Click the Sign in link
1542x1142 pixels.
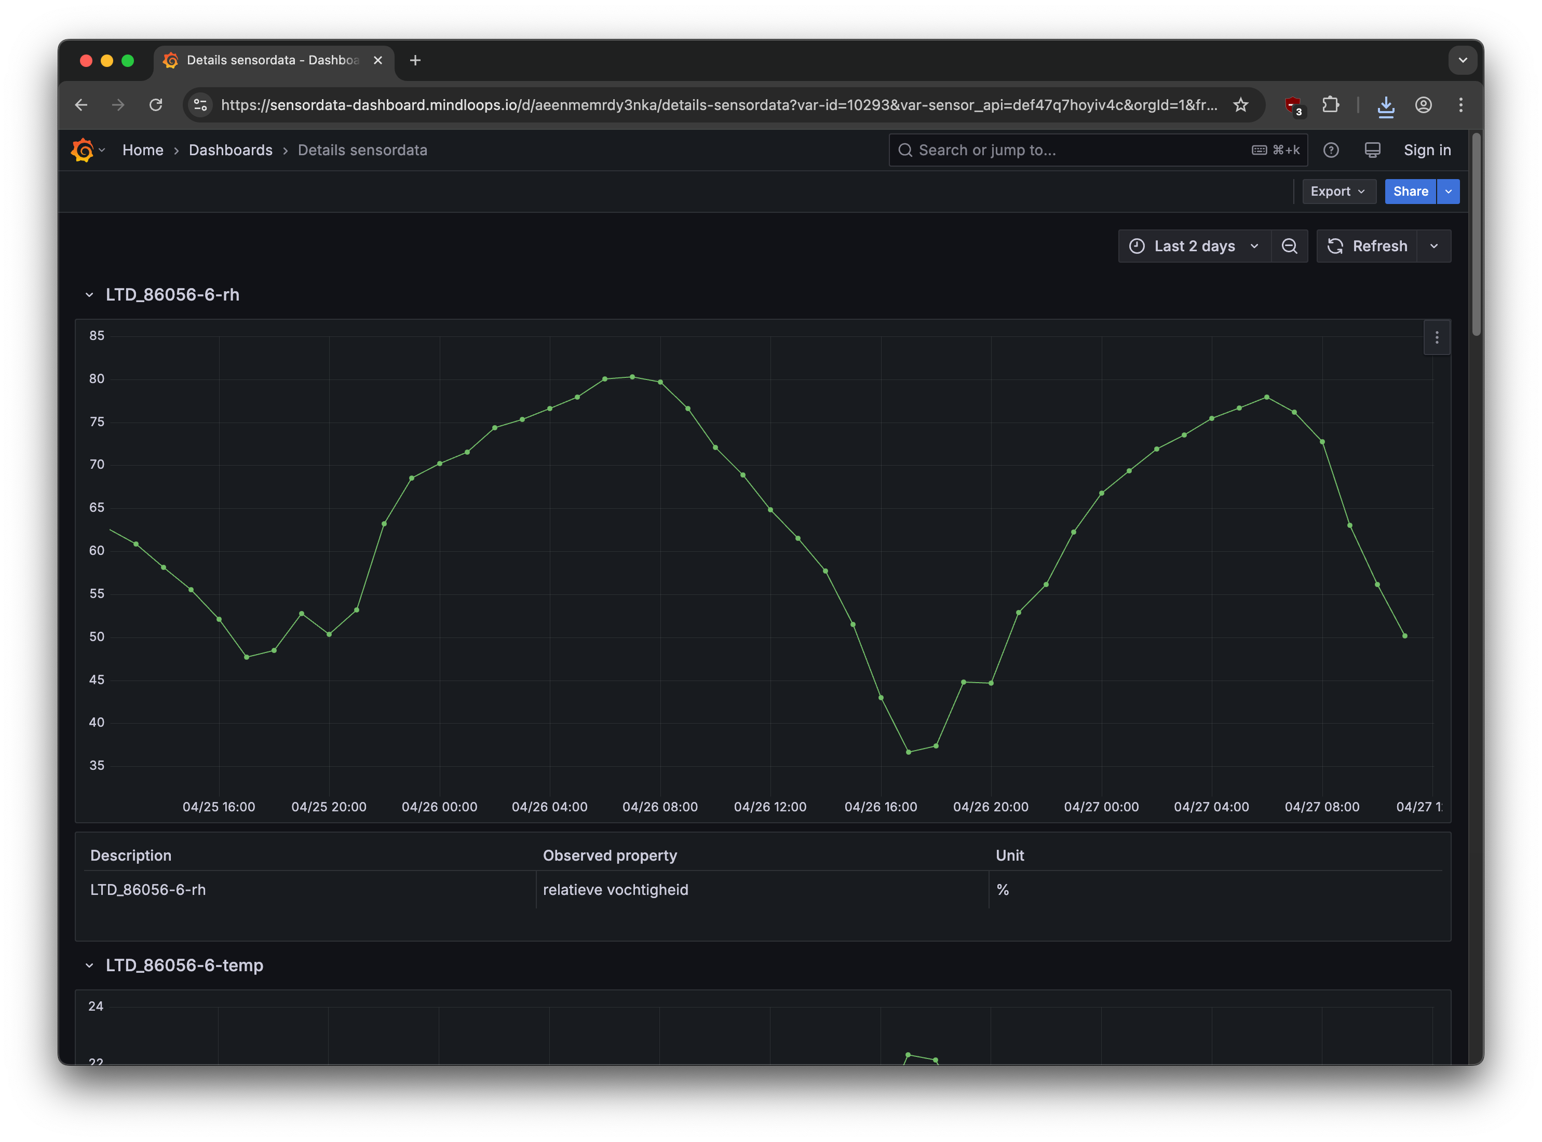pyautogui.click(x=1427, y=150)
